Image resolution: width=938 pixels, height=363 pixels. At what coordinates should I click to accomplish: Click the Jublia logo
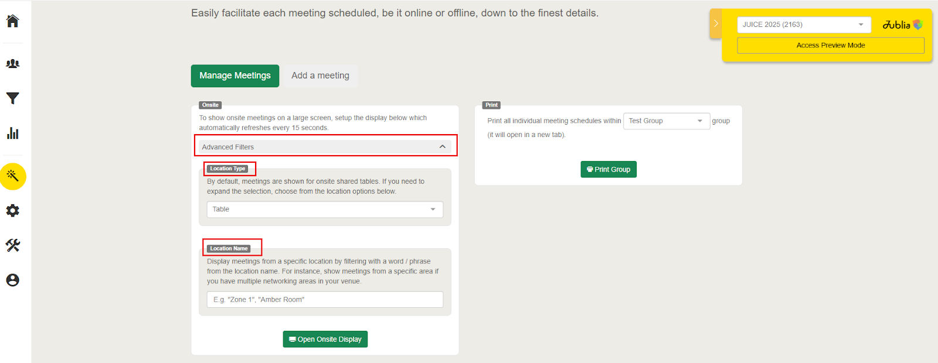point(902,25)
